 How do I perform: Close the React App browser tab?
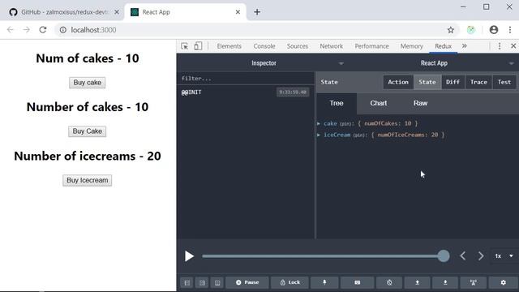coord(238,12)
